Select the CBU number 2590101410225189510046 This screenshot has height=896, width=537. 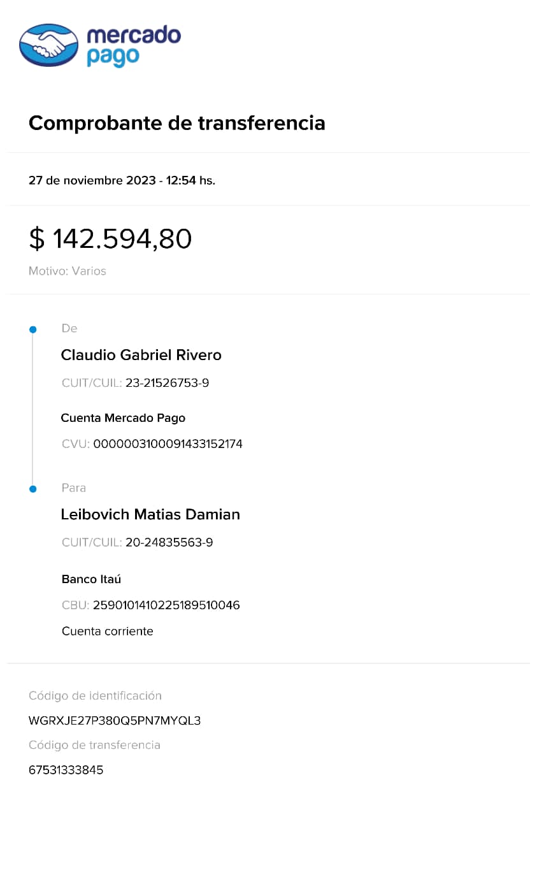pyautogui.click(x=166, y=605)
